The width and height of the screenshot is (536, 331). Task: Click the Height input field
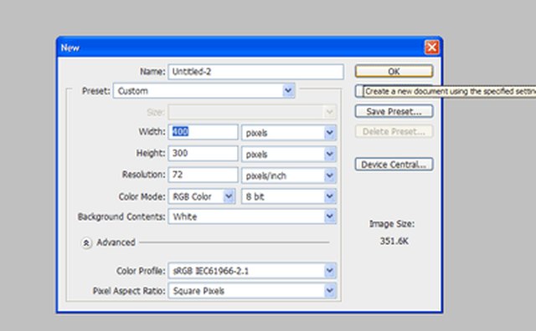point(203,153)
